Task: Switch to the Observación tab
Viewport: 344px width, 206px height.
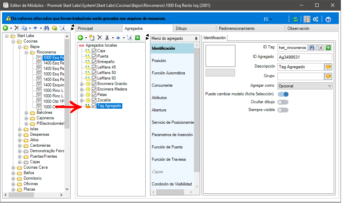Action: (312, 28)
